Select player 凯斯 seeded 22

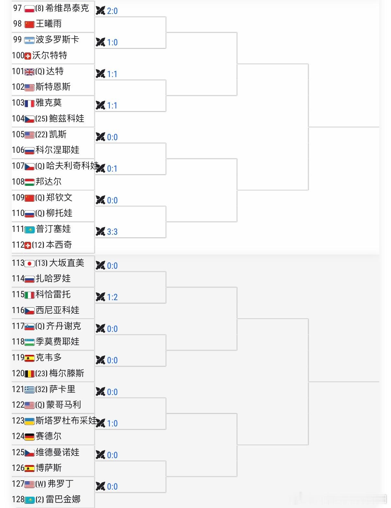pyautogui.click(x=58, y=134)
